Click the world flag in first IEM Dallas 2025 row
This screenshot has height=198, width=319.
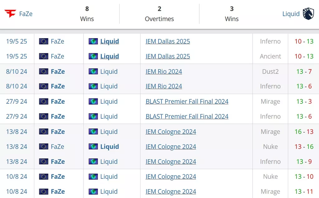93,41
